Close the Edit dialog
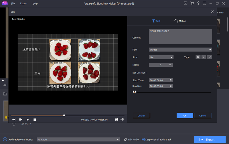 tap(212, 12)
